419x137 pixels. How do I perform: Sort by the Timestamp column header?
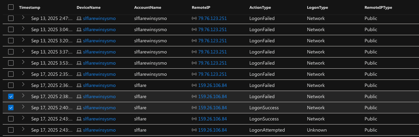[x=30, y=7]
